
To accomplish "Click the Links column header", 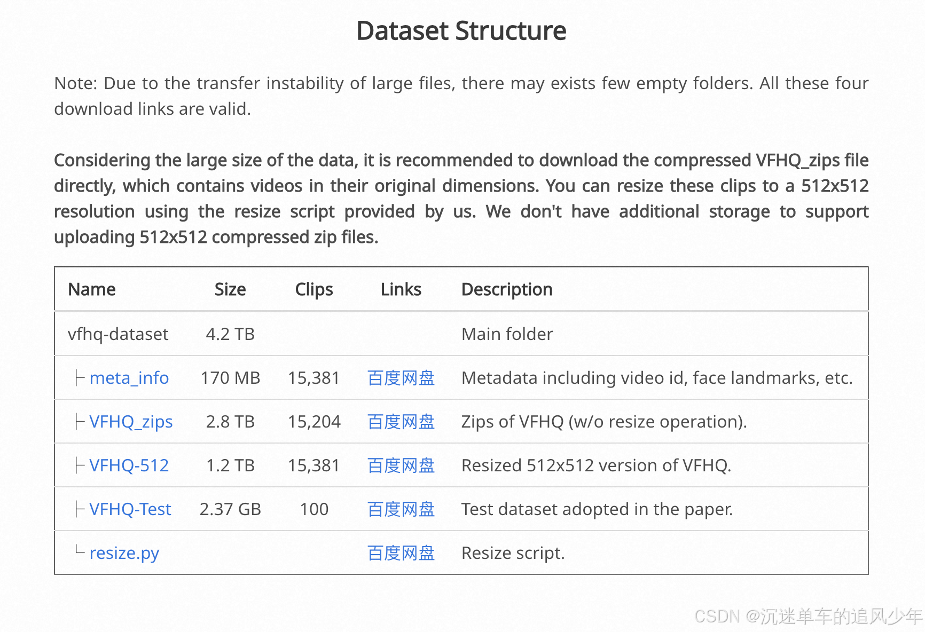I will [401, 289].
